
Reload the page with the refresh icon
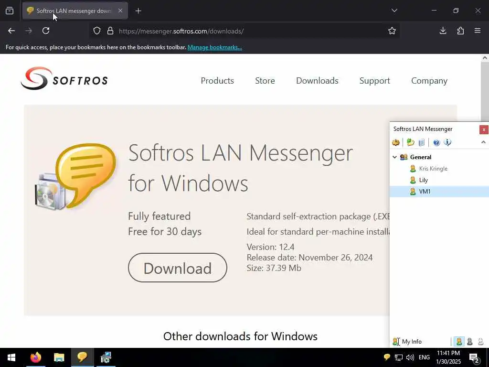click(x=46, y=31)
